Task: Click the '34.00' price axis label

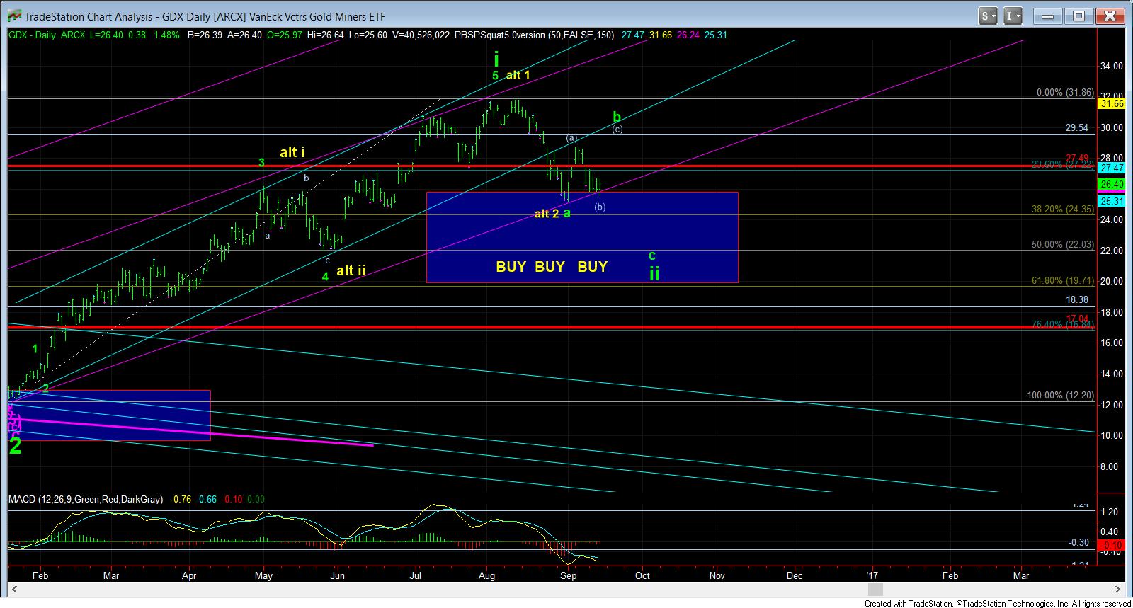Action: point(1112,66)
